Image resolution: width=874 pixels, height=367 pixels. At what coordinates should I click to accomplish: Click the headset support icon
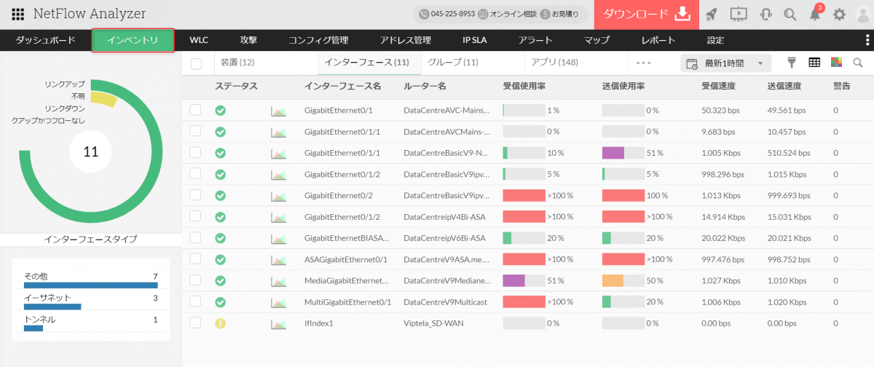click(x=765, y=14)
